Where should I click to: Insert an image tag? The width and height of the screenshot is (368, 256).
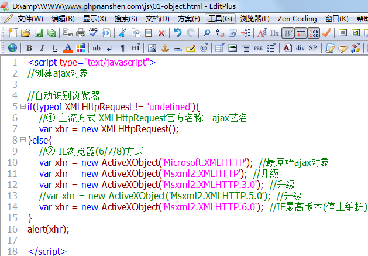(x=152, y=48)
